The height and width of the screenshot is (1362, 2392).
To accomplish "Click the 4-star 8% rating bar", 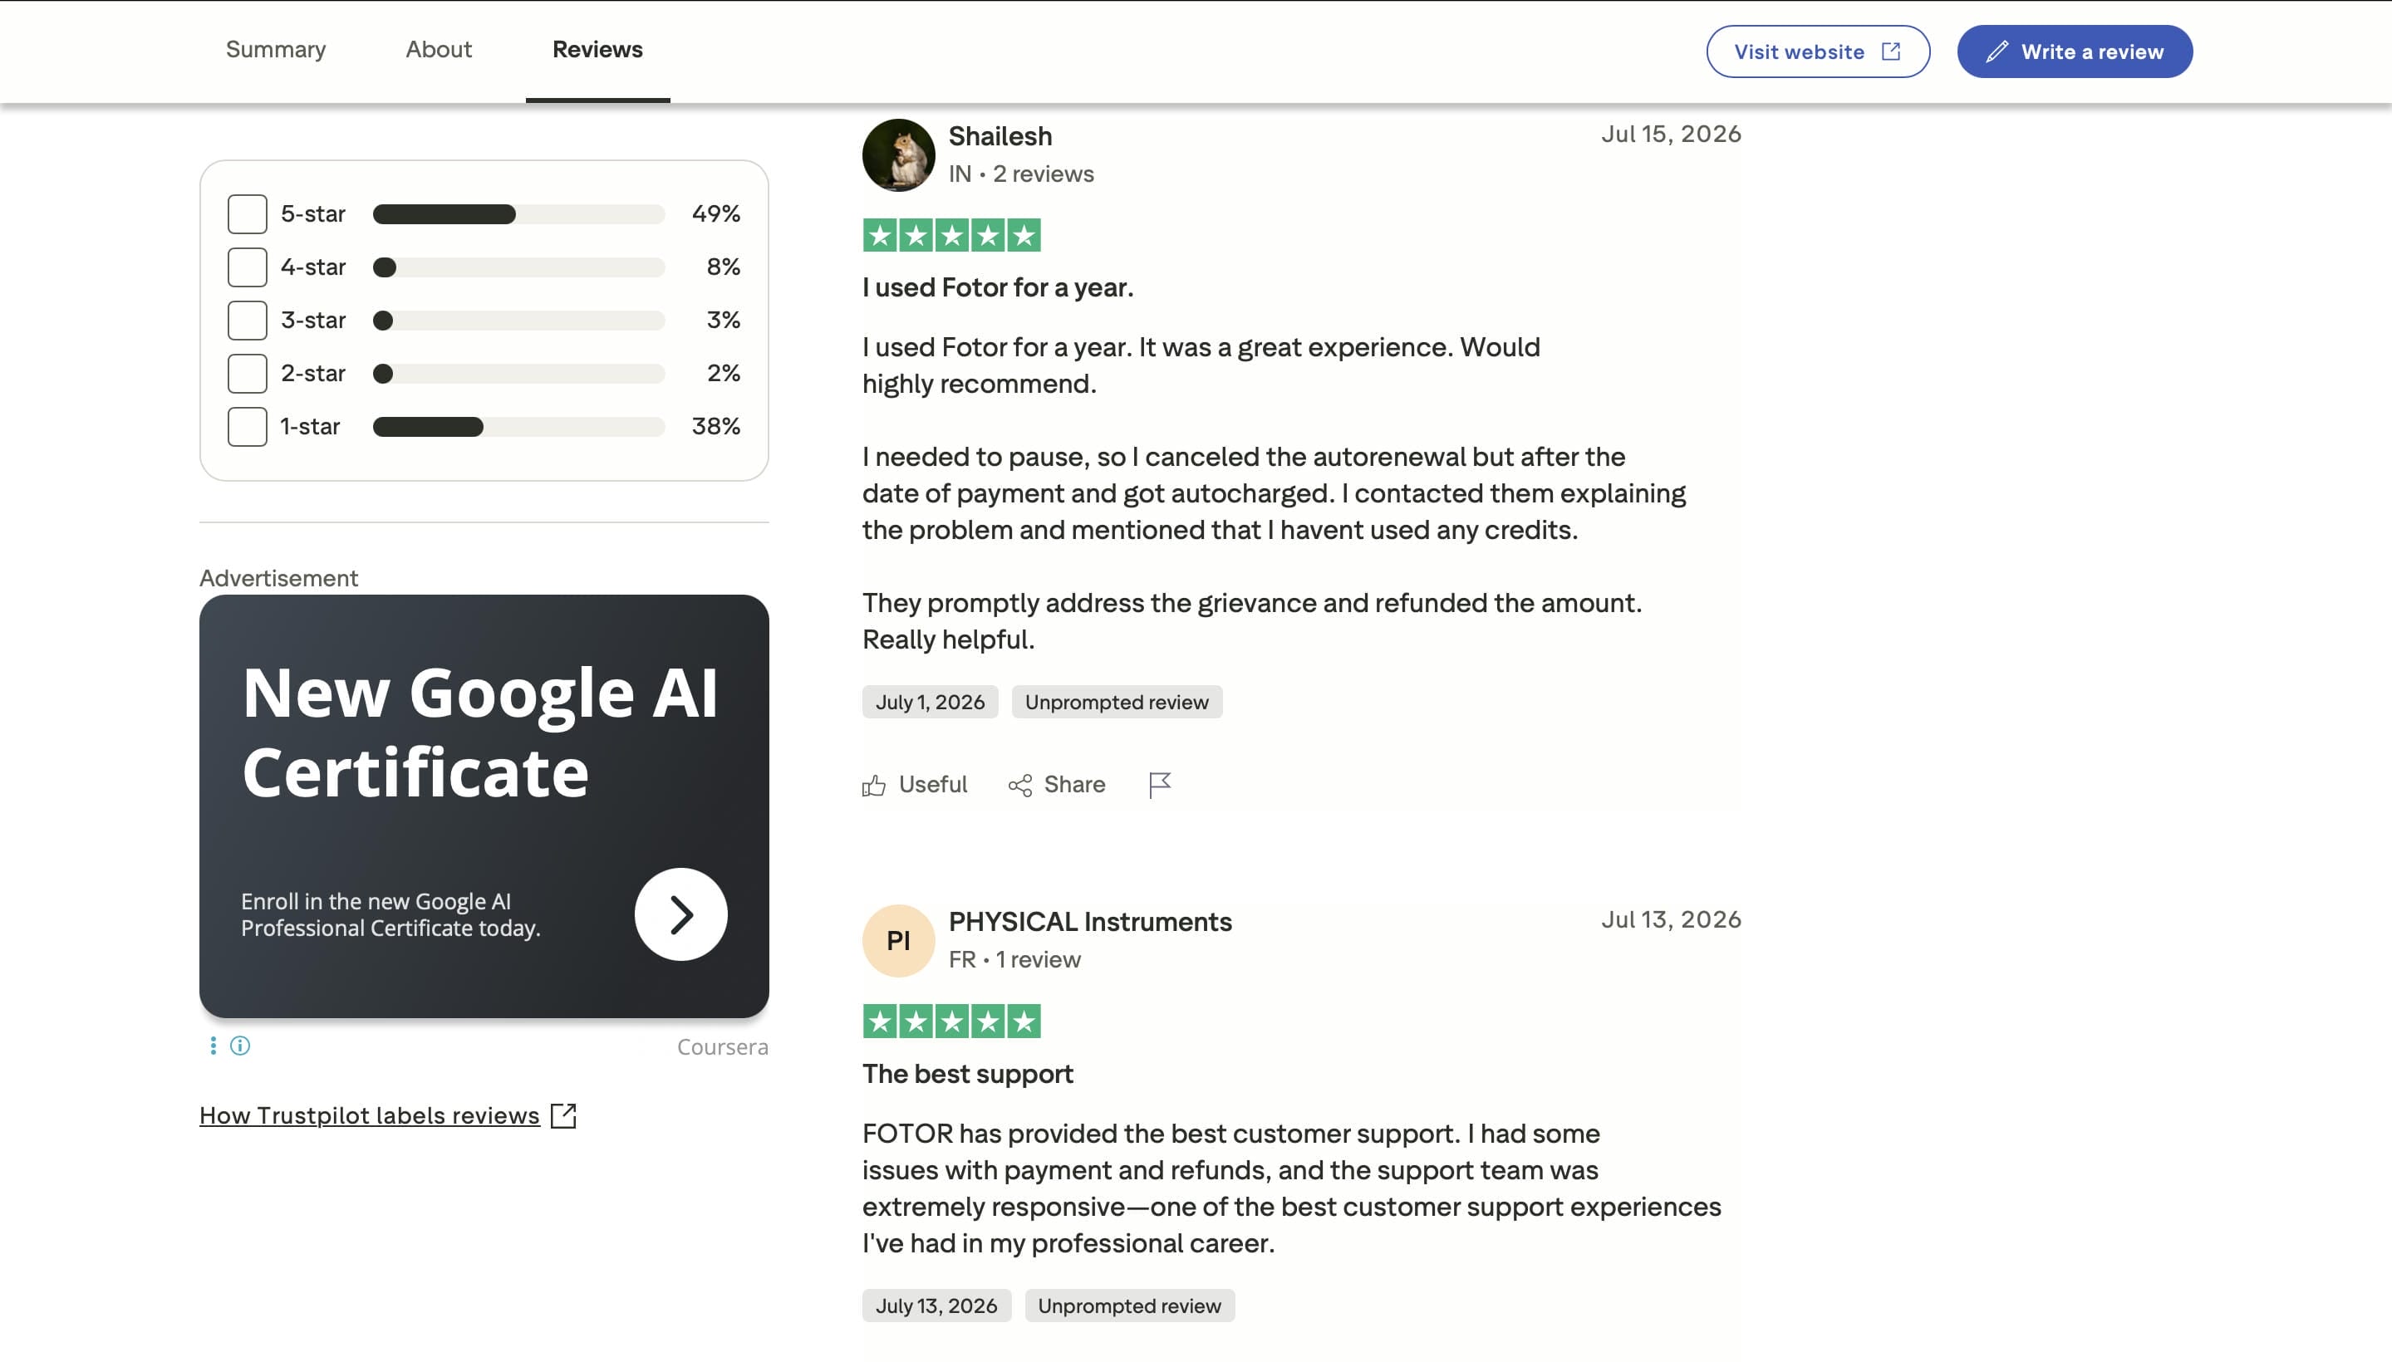I will pyautogui.click(x=518, y=267).
